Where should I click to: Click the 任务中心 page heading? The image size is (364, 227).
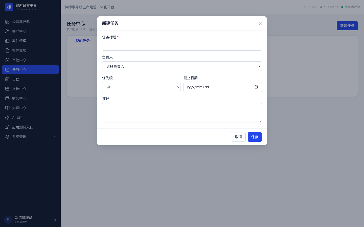(x=76, y=23)
